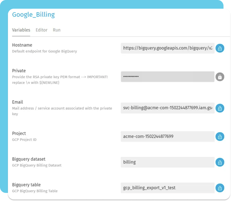Toggle the lock icon beside Project field
Image resolution: width=231 pixels, height=201 pixels.
pos(220,137)
